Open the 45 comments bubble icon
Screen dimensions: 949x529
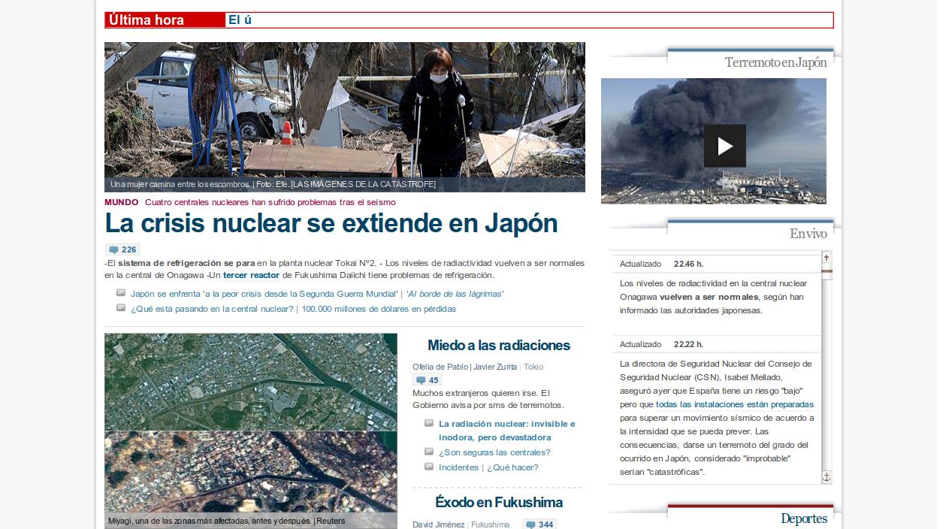point(428,380)
